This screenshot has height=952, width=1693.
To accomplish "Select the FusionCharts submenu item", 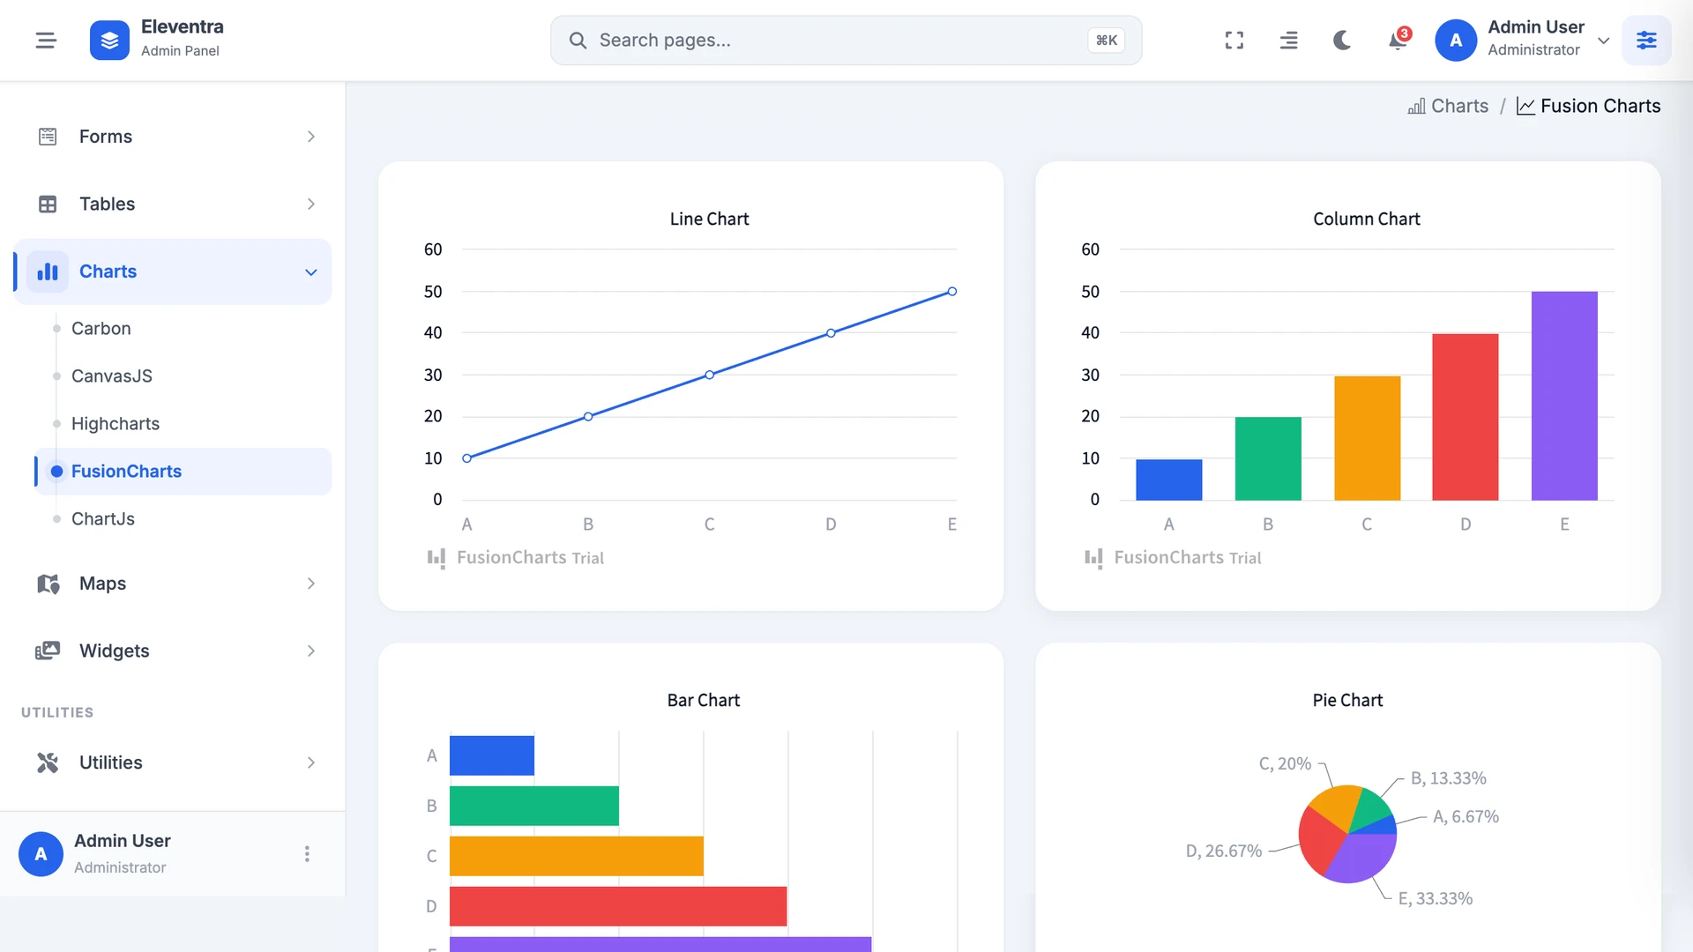I will coord(183,471).
